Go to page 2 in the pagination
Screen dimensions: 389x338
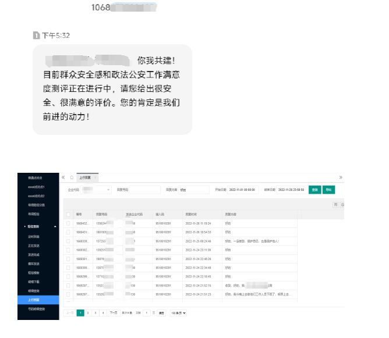88,313
